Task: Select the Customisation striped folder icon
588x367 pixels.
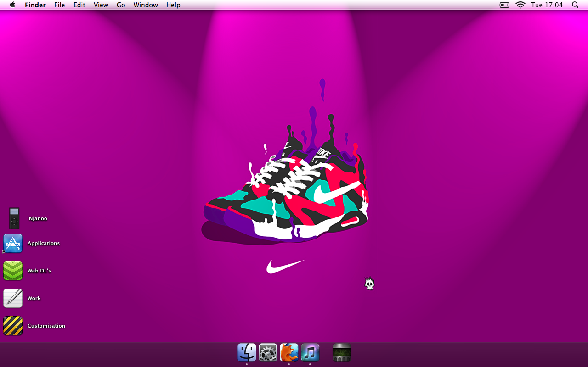Action: click(x=13, y=326)
